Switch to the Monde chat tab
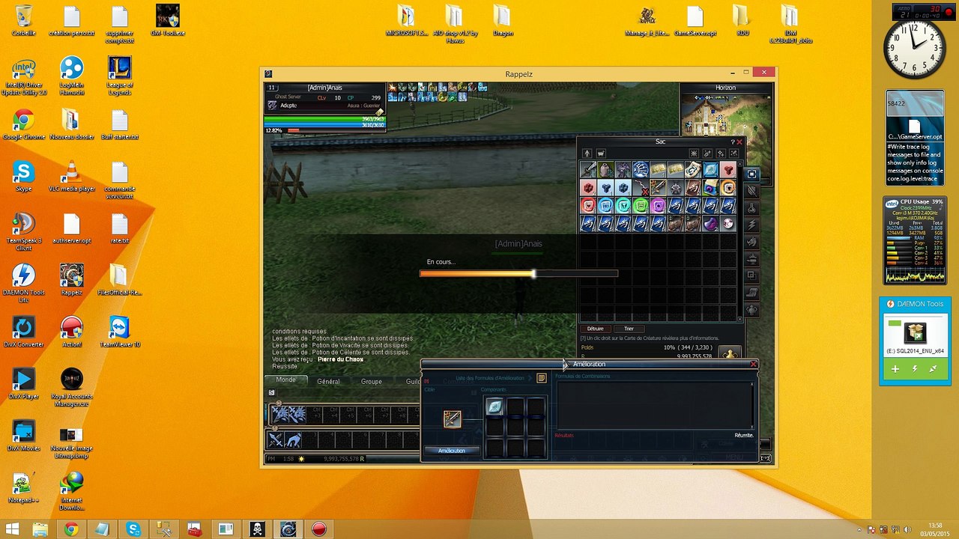959x539 pixels. (x=285, y=380)
